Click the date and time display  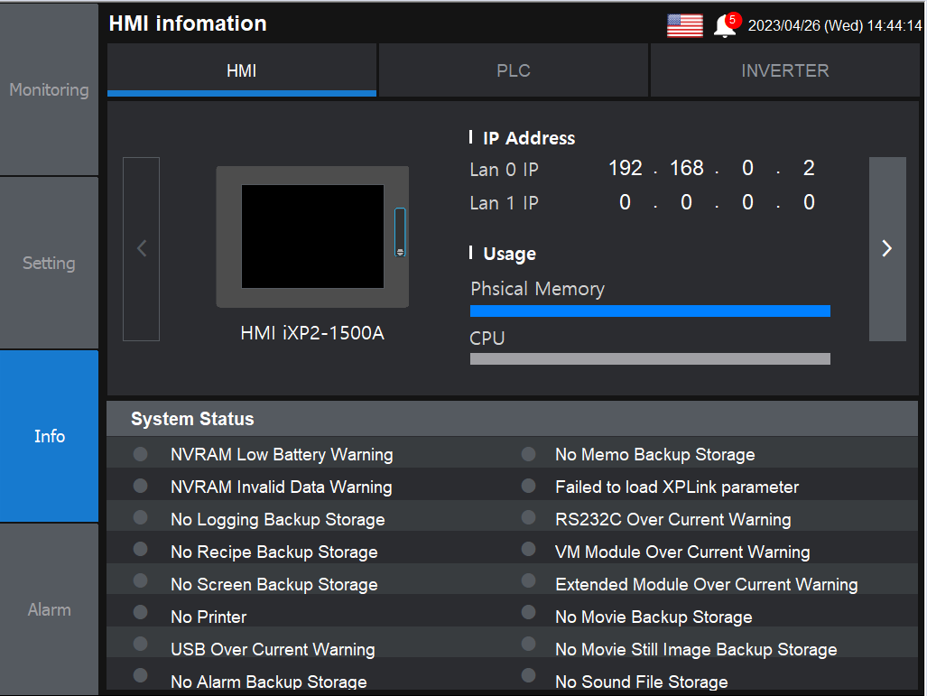[835, 25]
